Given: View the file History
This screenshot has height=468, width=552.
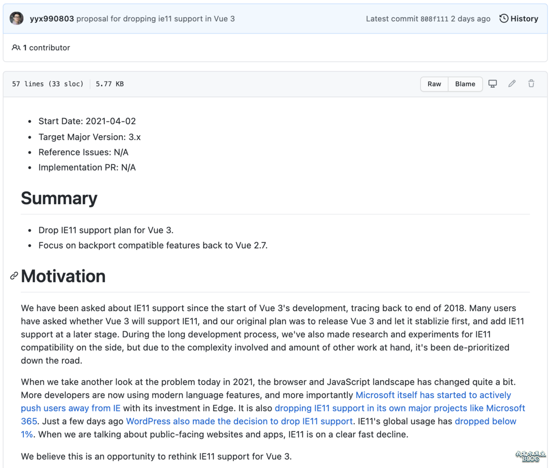Looking at the screenshot, I should (x=519, y=19).
